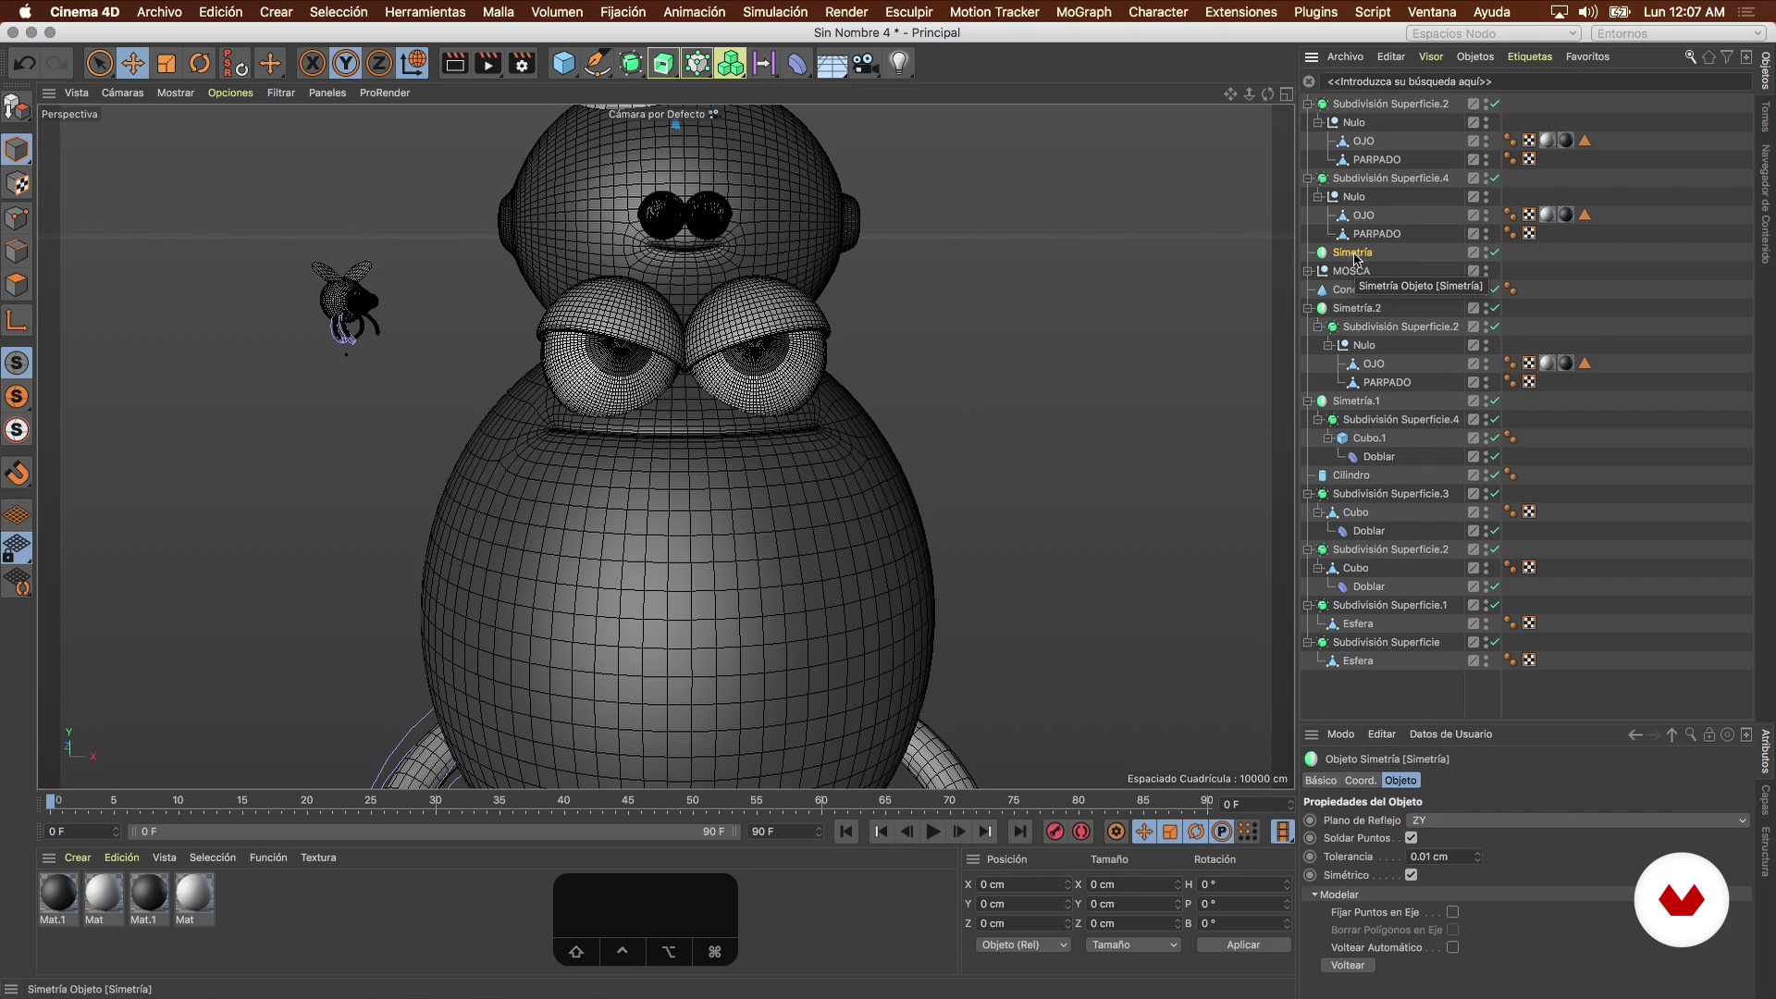Open the MoGraph menu
Viewport: 1776px width, 999px height.
coord(1083,12)
